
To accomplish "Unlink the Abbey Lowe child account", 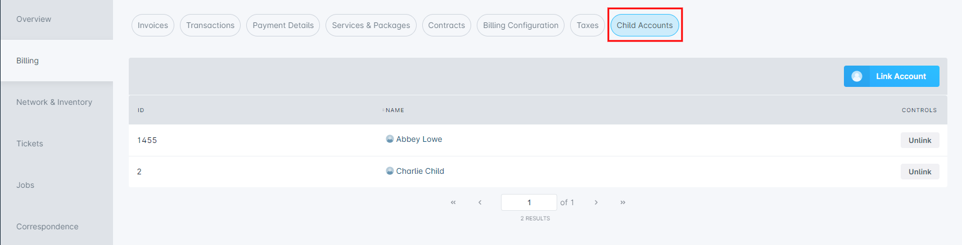I will coord(920,140).
